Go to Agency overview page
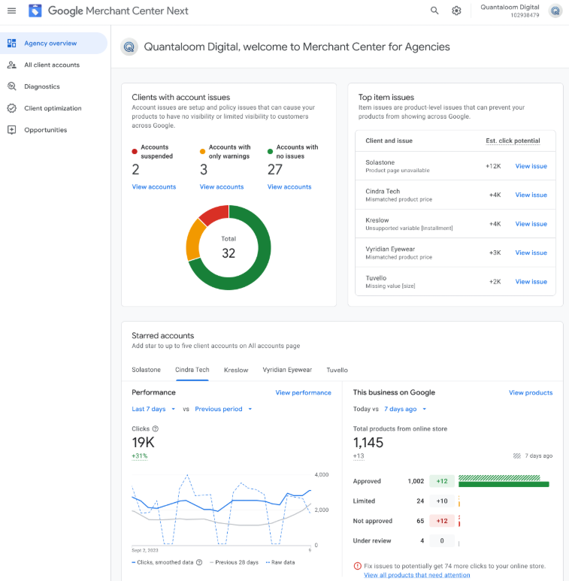Image resolution: width=569 pixels, height=581 pixels. 53,43
